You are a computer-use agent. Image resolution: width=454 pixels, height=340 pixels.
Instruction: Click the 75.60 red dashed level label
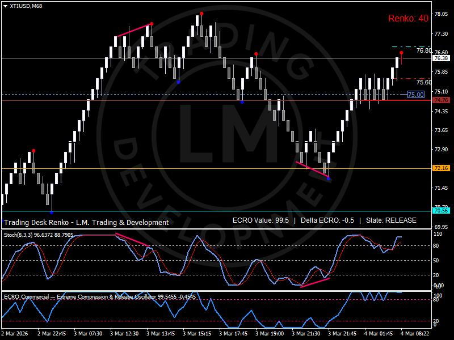(x=423, y=82)
